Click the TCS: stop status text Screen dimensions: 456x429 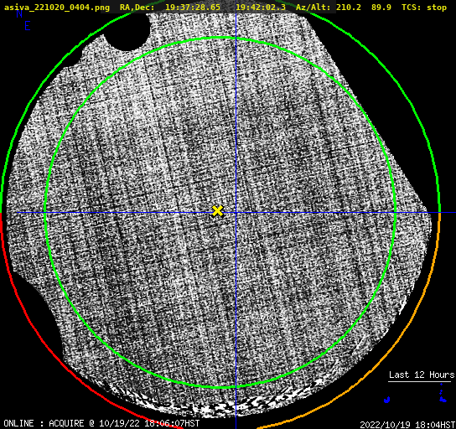pyautogui.click(x=424, y=8)
